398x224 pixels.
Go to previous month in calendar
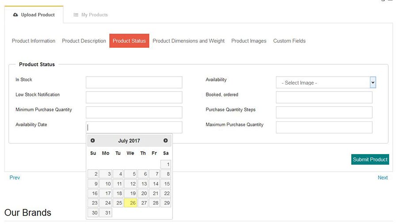click(93, 141)
